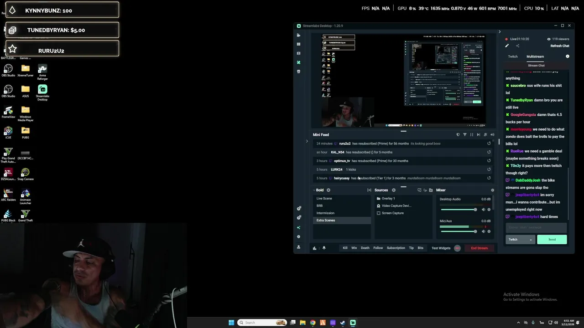Add a new source with plus icon
Viewport: 584px width, 328px height.
[x=393, y=190]
